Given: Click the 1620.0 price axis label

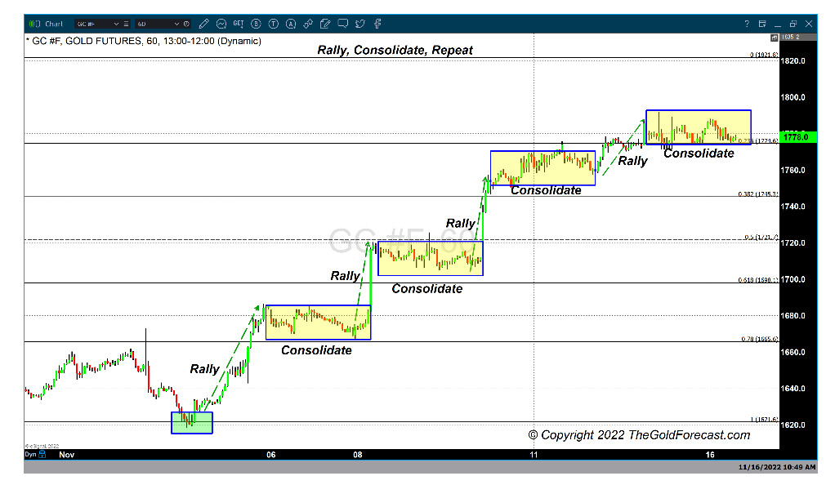Looking at the screenshot, I should click(793, 425).
